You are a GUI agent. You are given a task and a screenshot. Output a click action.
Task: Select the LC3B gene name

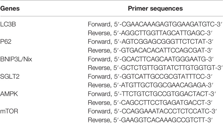pos(8,24)
